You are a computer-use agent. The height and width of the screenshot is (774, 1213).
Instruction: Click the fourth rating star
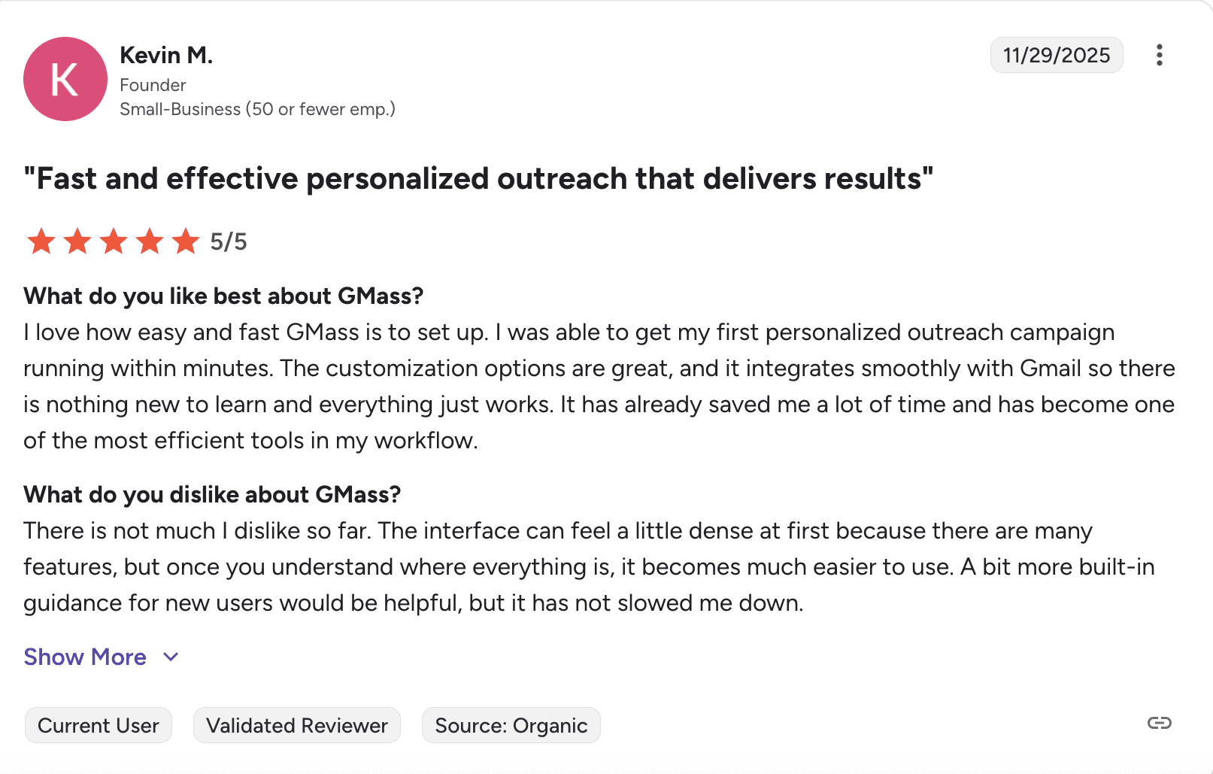tap(150, 242)
